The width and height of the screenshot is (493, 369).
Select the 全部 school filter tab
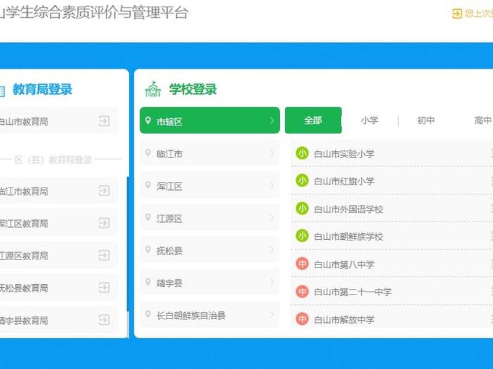click(x=313, y=120)
